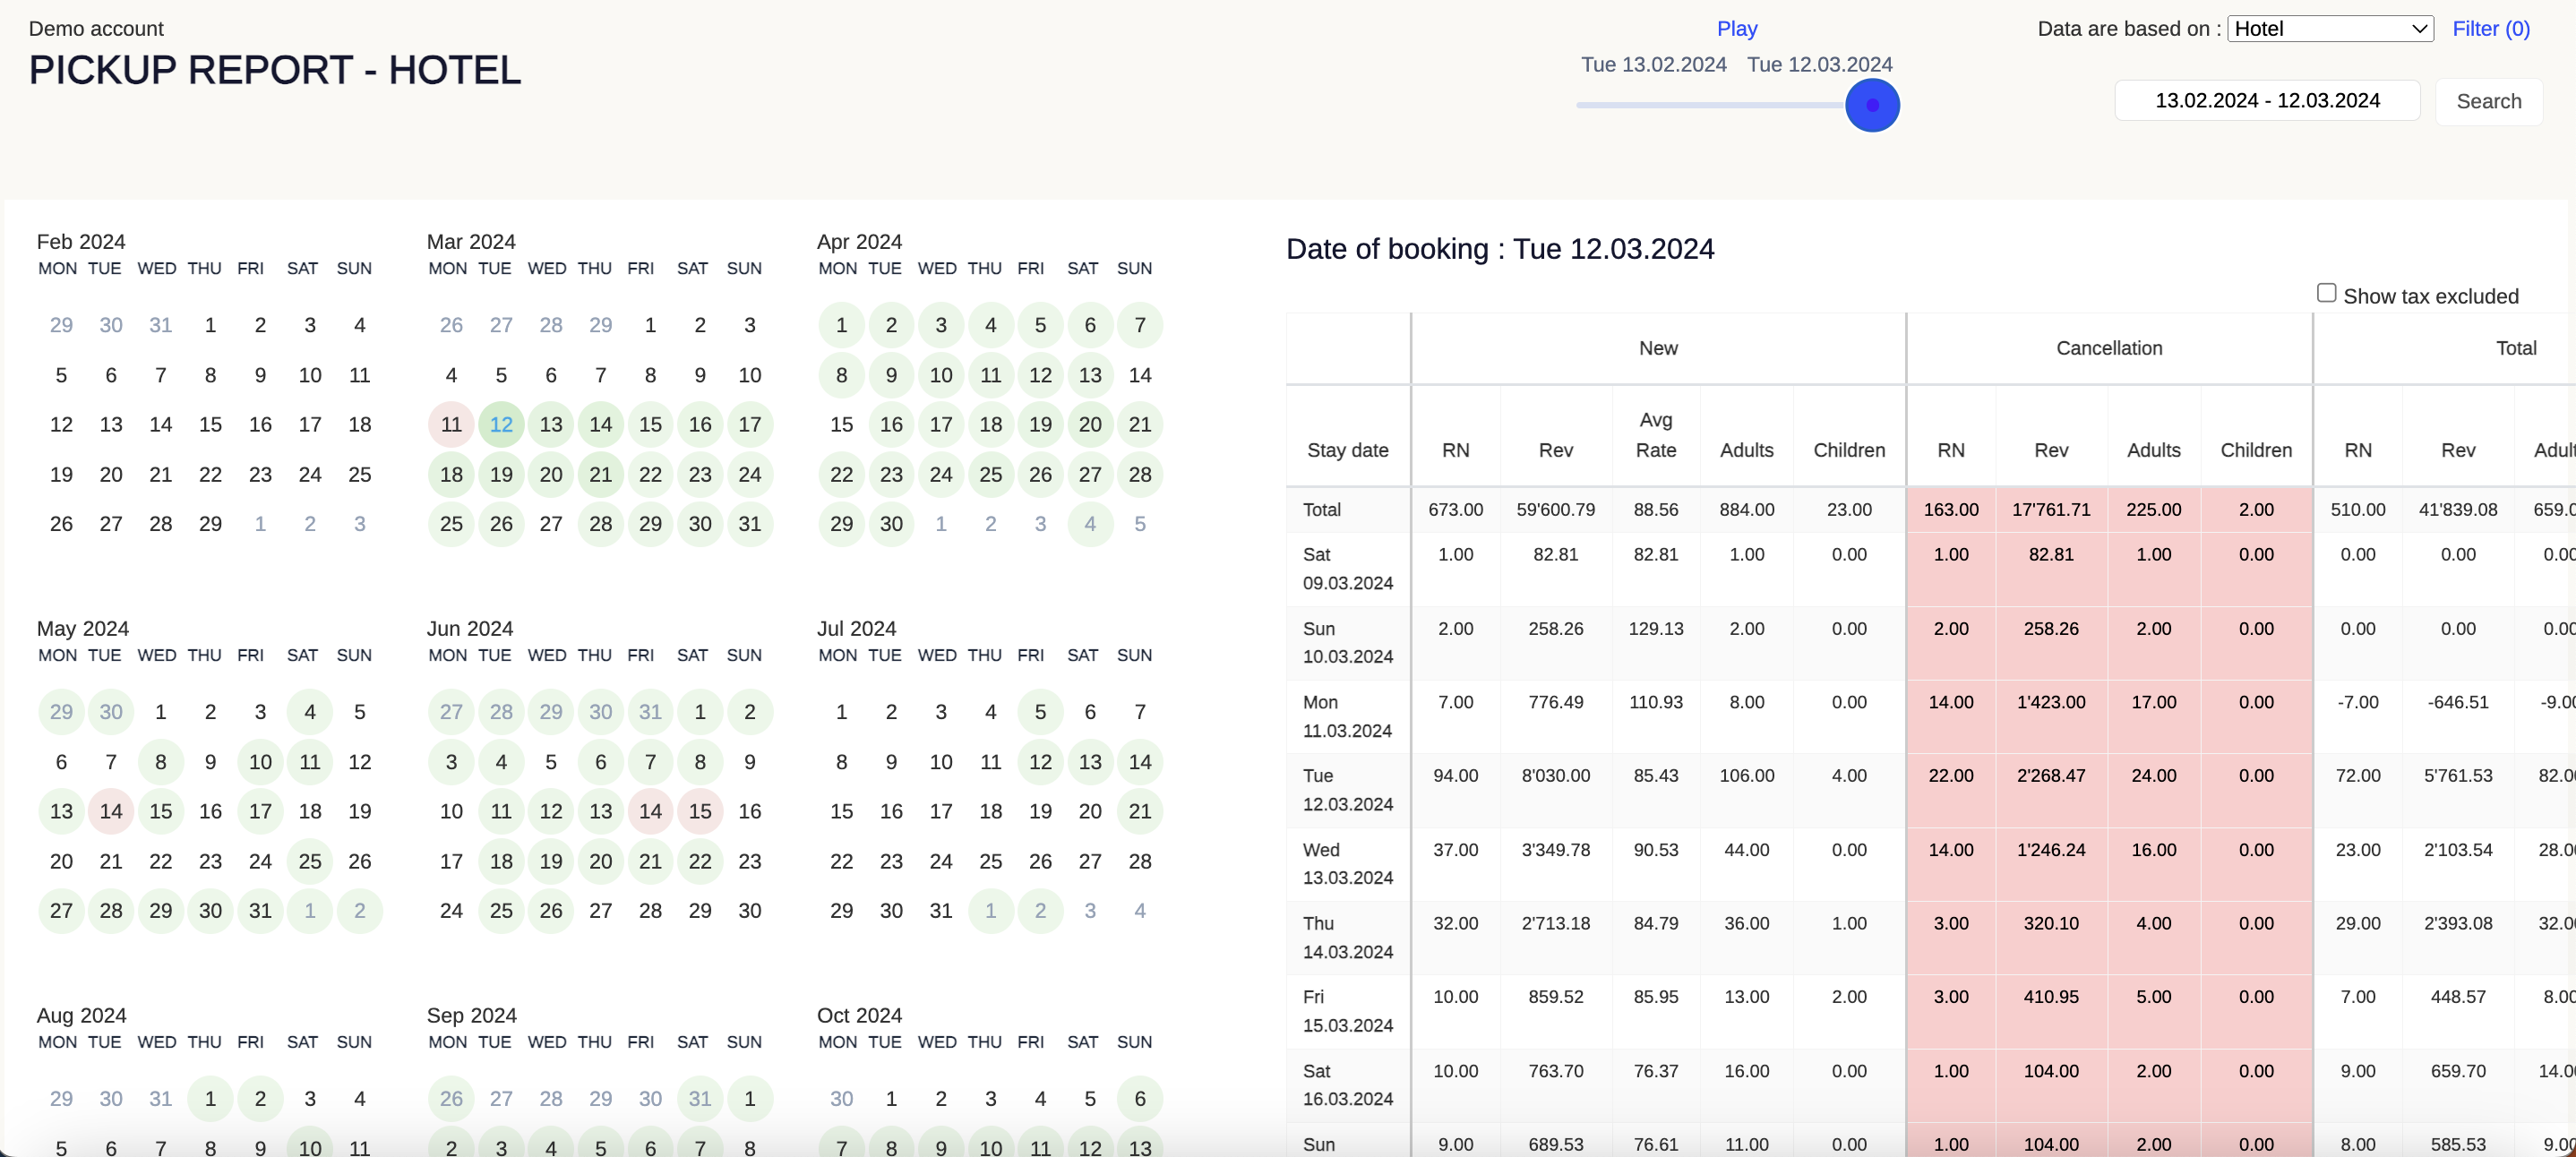
Task: Select June 15 in Jun 2024 calendar
Action: pyautogui.click(x=700, y=811)
